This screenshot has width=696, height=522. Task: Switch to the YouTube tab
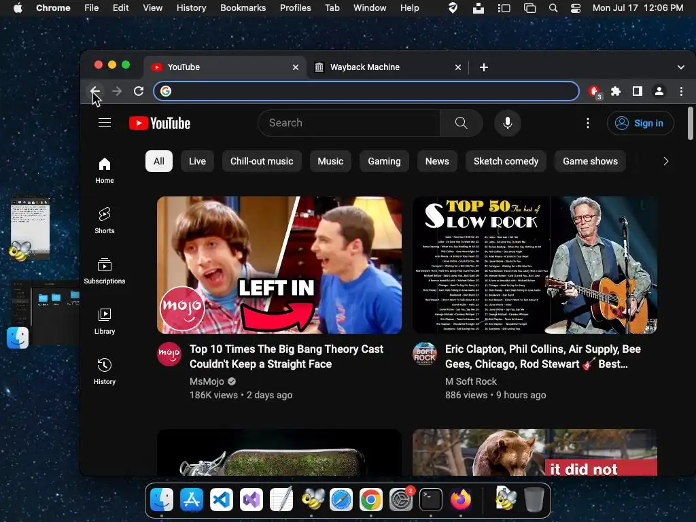(224, 67)
